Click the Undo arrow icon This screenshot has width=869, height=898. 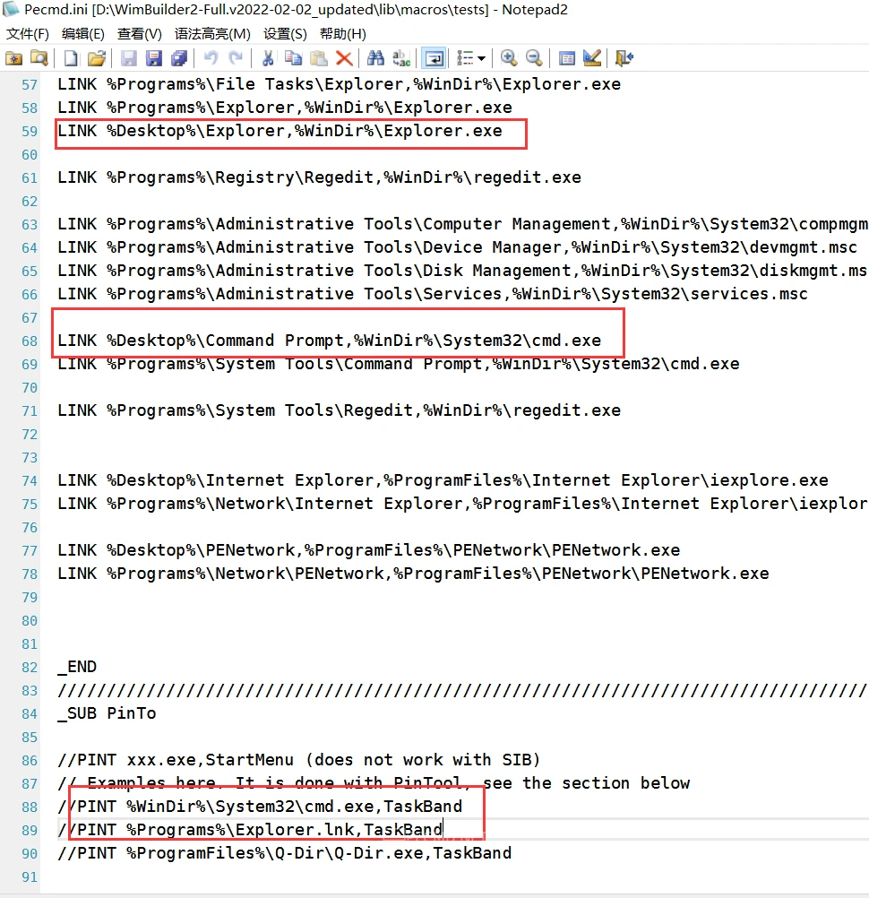(x=211, y=58)
